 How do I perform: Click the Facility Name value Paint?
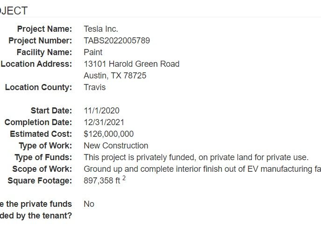[x=93, y=52]
